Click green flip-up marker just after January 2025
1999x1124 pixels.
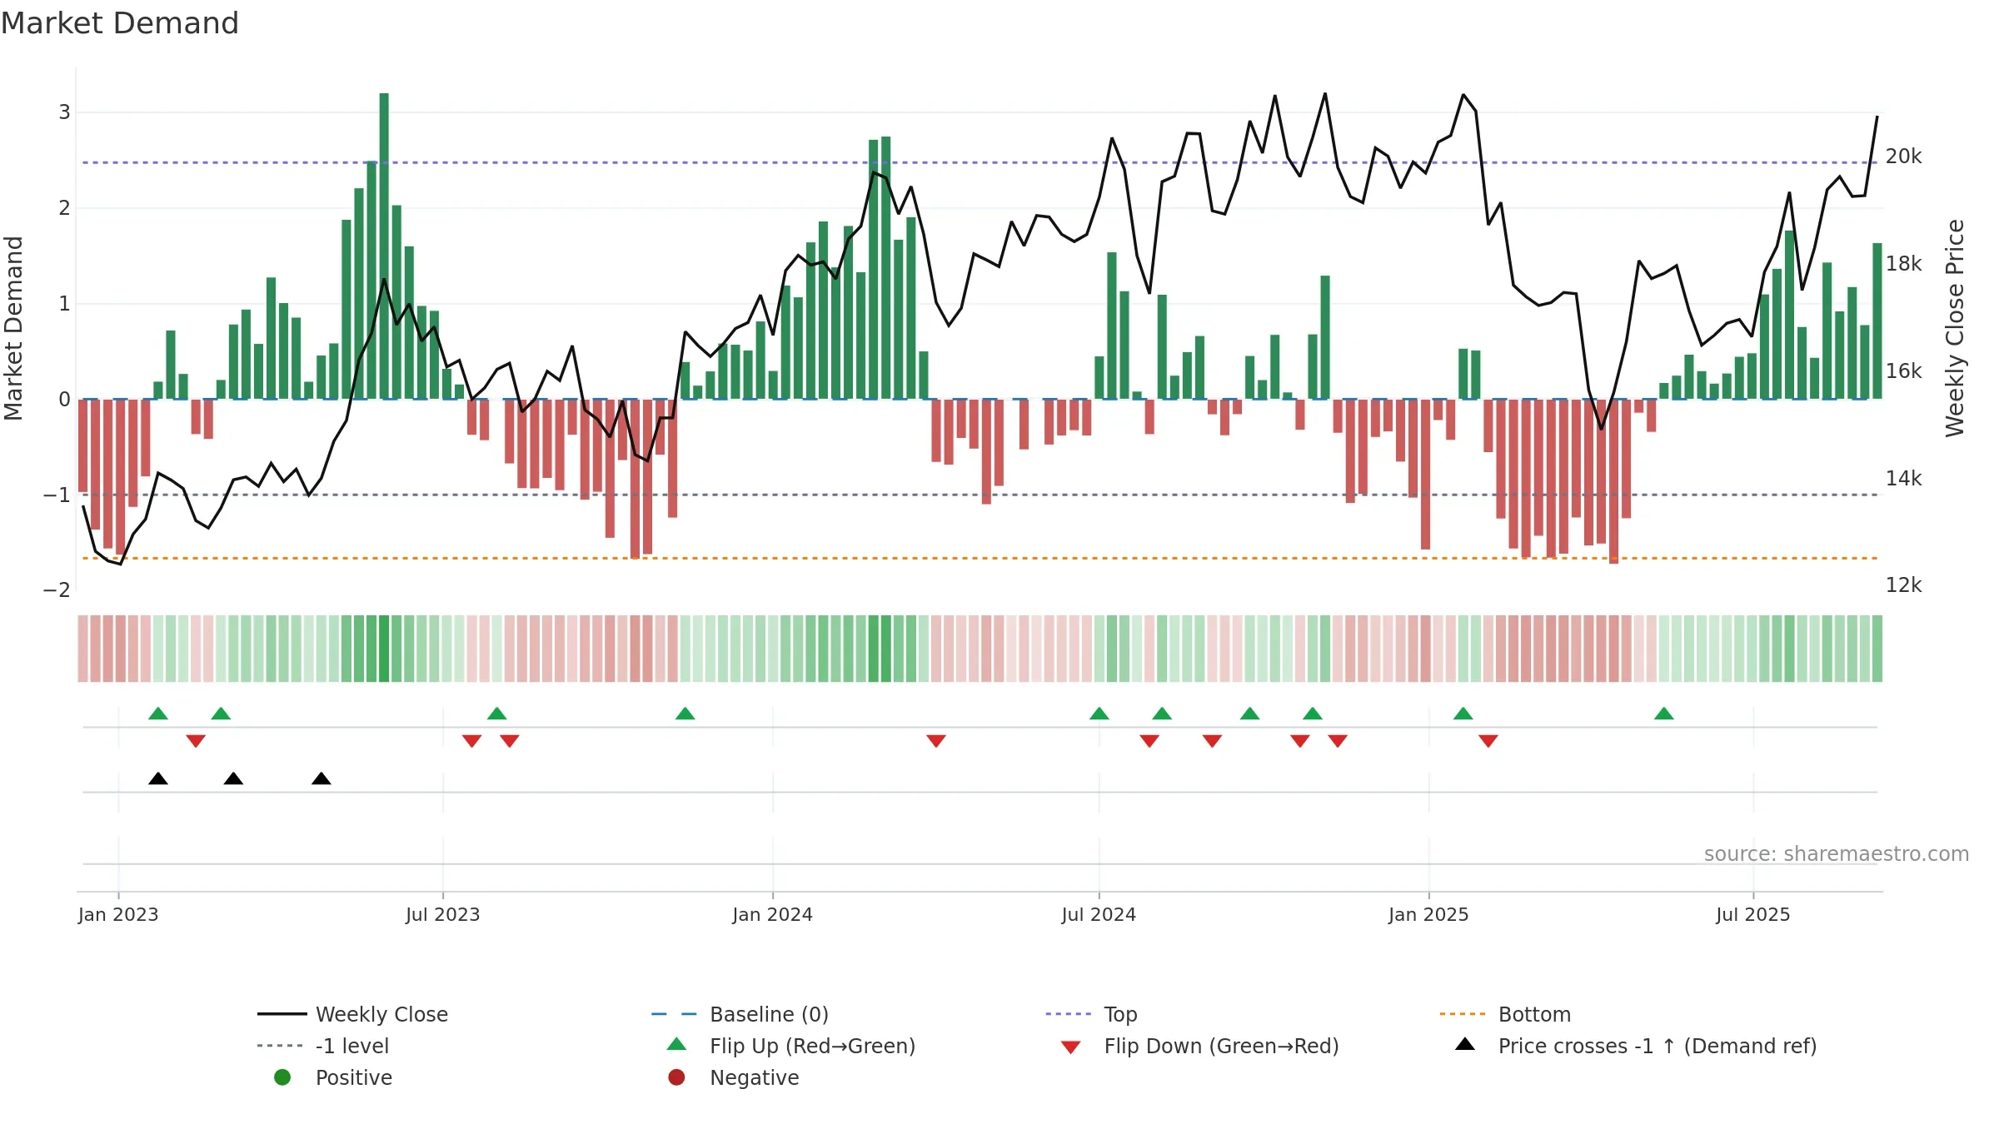[x=1463, y=714]
